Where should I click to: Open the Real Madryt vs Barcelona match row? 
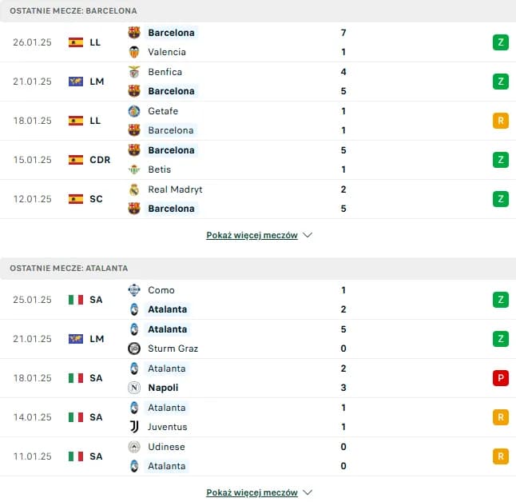click(x=240, y=199)
